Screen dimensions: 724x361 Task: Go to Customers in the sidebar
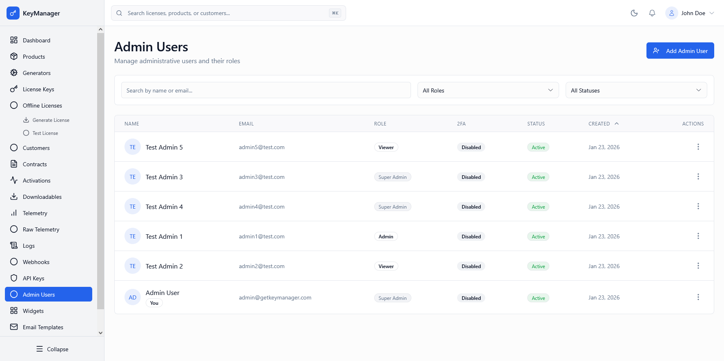point(49,147)
